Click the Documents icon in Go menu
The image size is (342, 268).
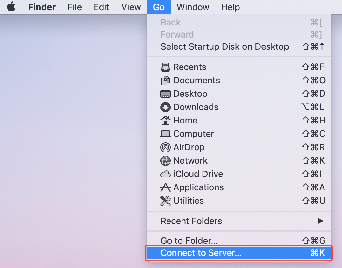[x=166, y=81]
